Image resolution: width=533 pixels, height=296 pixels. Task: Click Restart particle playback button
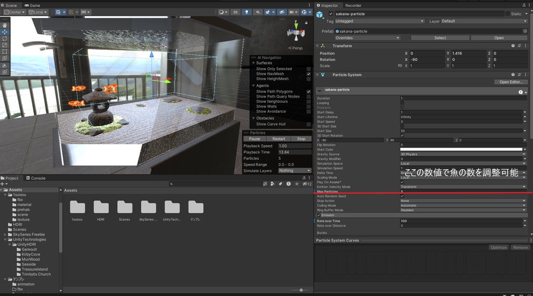pos(279,139)
